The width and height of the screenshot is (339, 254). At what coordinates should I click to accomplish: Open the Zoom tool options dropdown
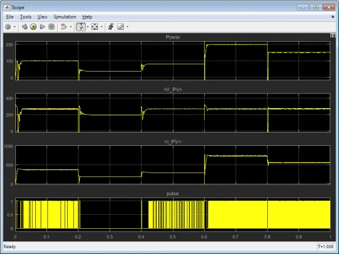tap(88, 27)
